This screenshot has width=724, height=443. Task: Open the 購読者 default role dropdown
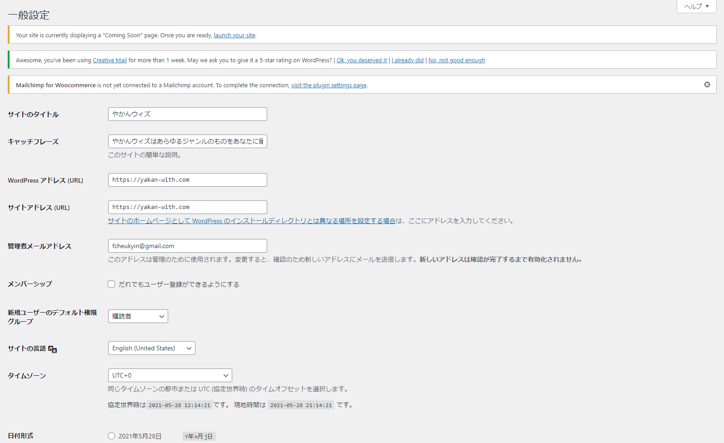[138, 316]
